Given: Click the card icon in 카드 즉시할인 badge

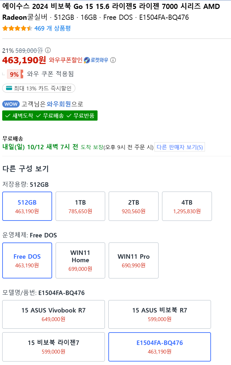Looking at the screenshot, I should tap(9, 88).
